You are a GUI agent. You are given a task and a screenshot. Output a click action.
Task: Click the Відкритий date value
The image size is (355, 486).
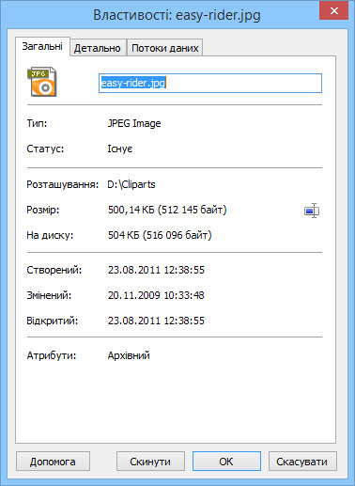(156, 321)
